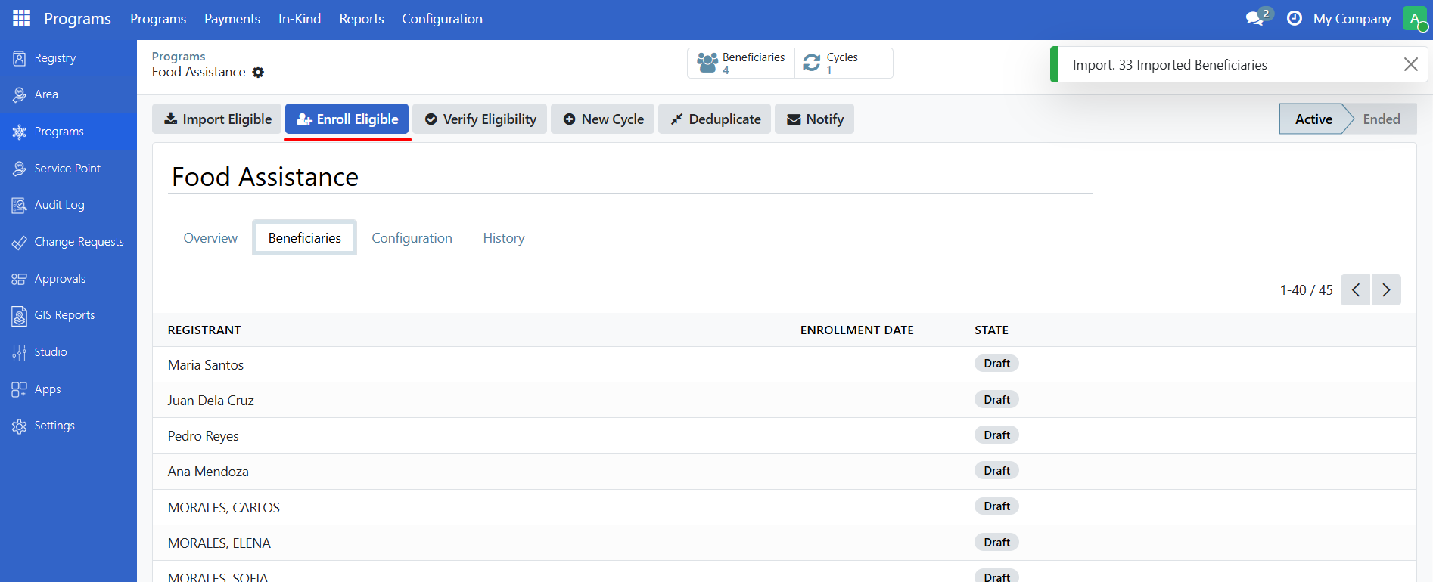The image size is (1433, 582).
Task: Go to previous page of beneficiaries
Action: point(1355,290)
